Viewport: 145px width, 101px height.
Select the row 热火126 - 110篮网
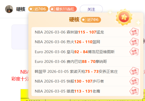(86, 42)
